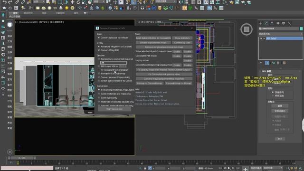Image resolution: width=304 pixels, height=171 pixels.
Task: Open Corona Converter Forum thread link
Action: 151,100
